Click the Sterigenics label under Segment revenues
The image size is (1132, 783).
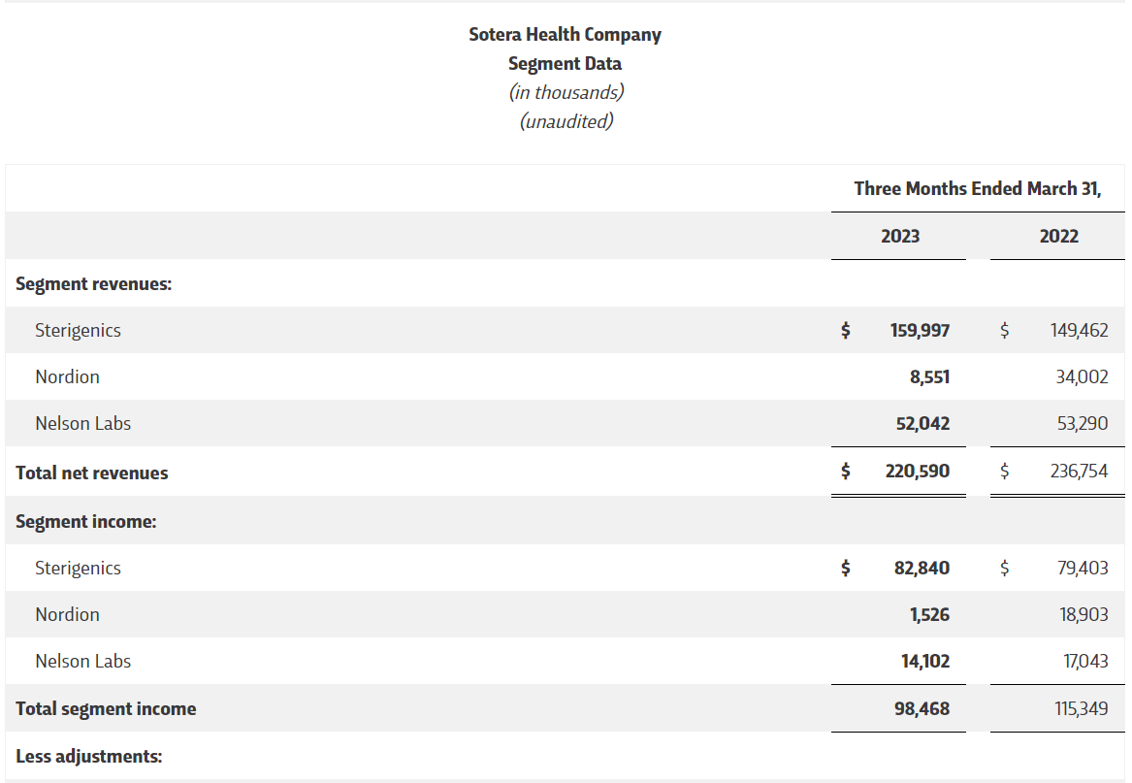point(78,330)
